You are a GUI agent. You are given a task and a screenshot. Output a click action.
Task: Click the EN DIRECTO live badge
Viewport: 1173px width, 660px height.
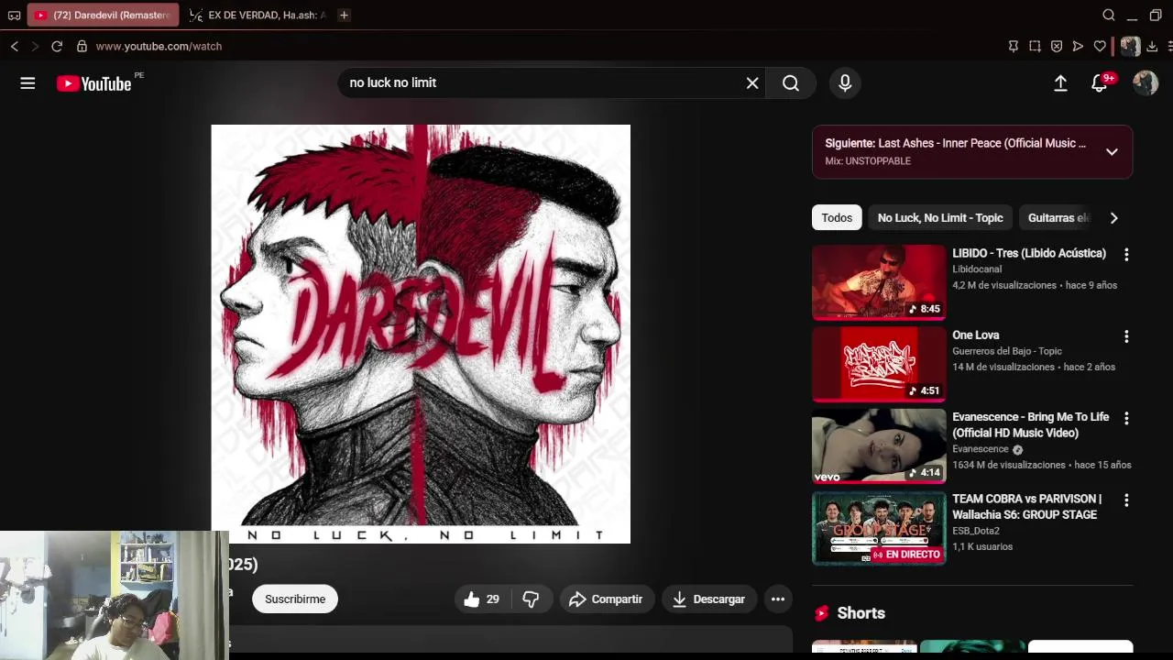tap(906, 555)
